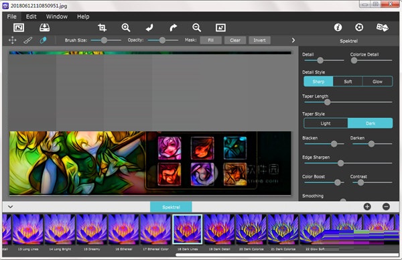Collapse the presets panel with chevron
Viewport: 402px width, 260px height.
pyautogui.click(x=10, y=206)
